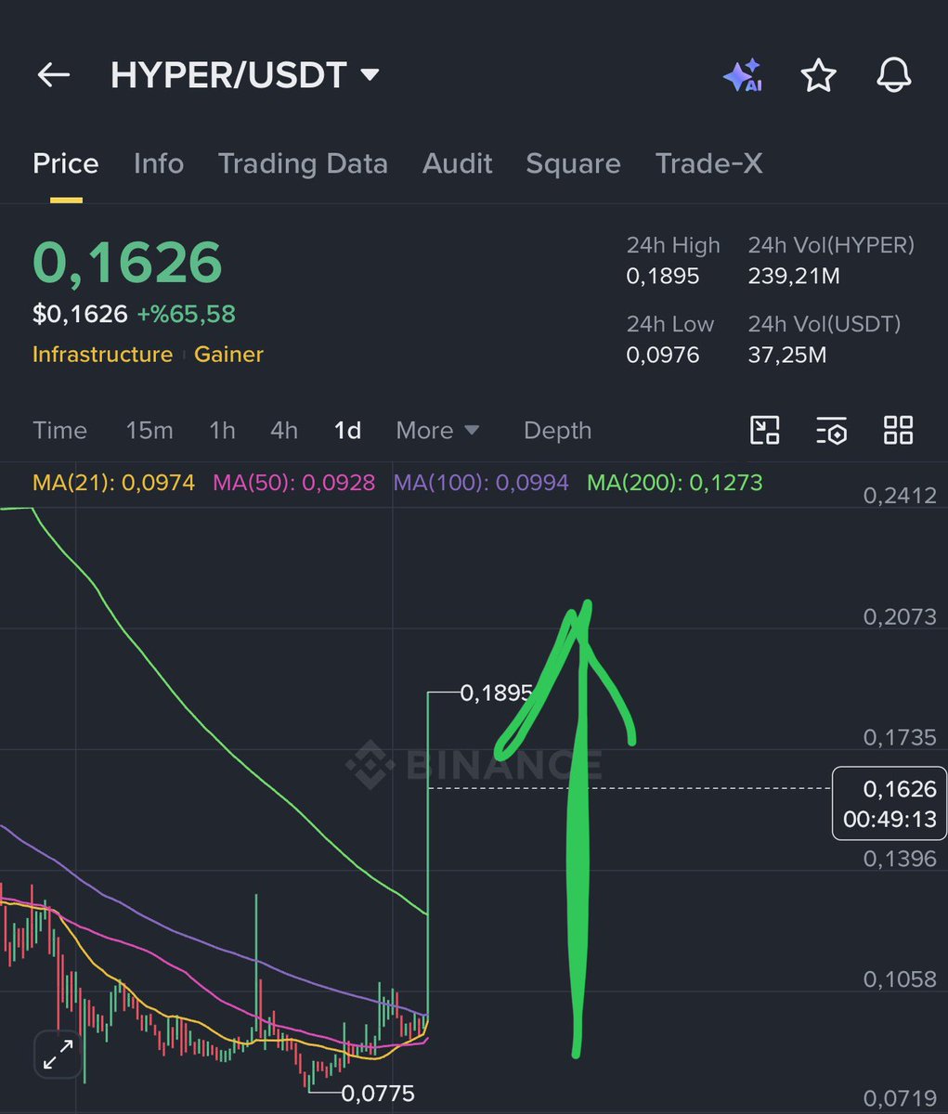Click the 0,1058 price axis label
The width and height of the screenshot is (948, 1114).
[900, 978]
